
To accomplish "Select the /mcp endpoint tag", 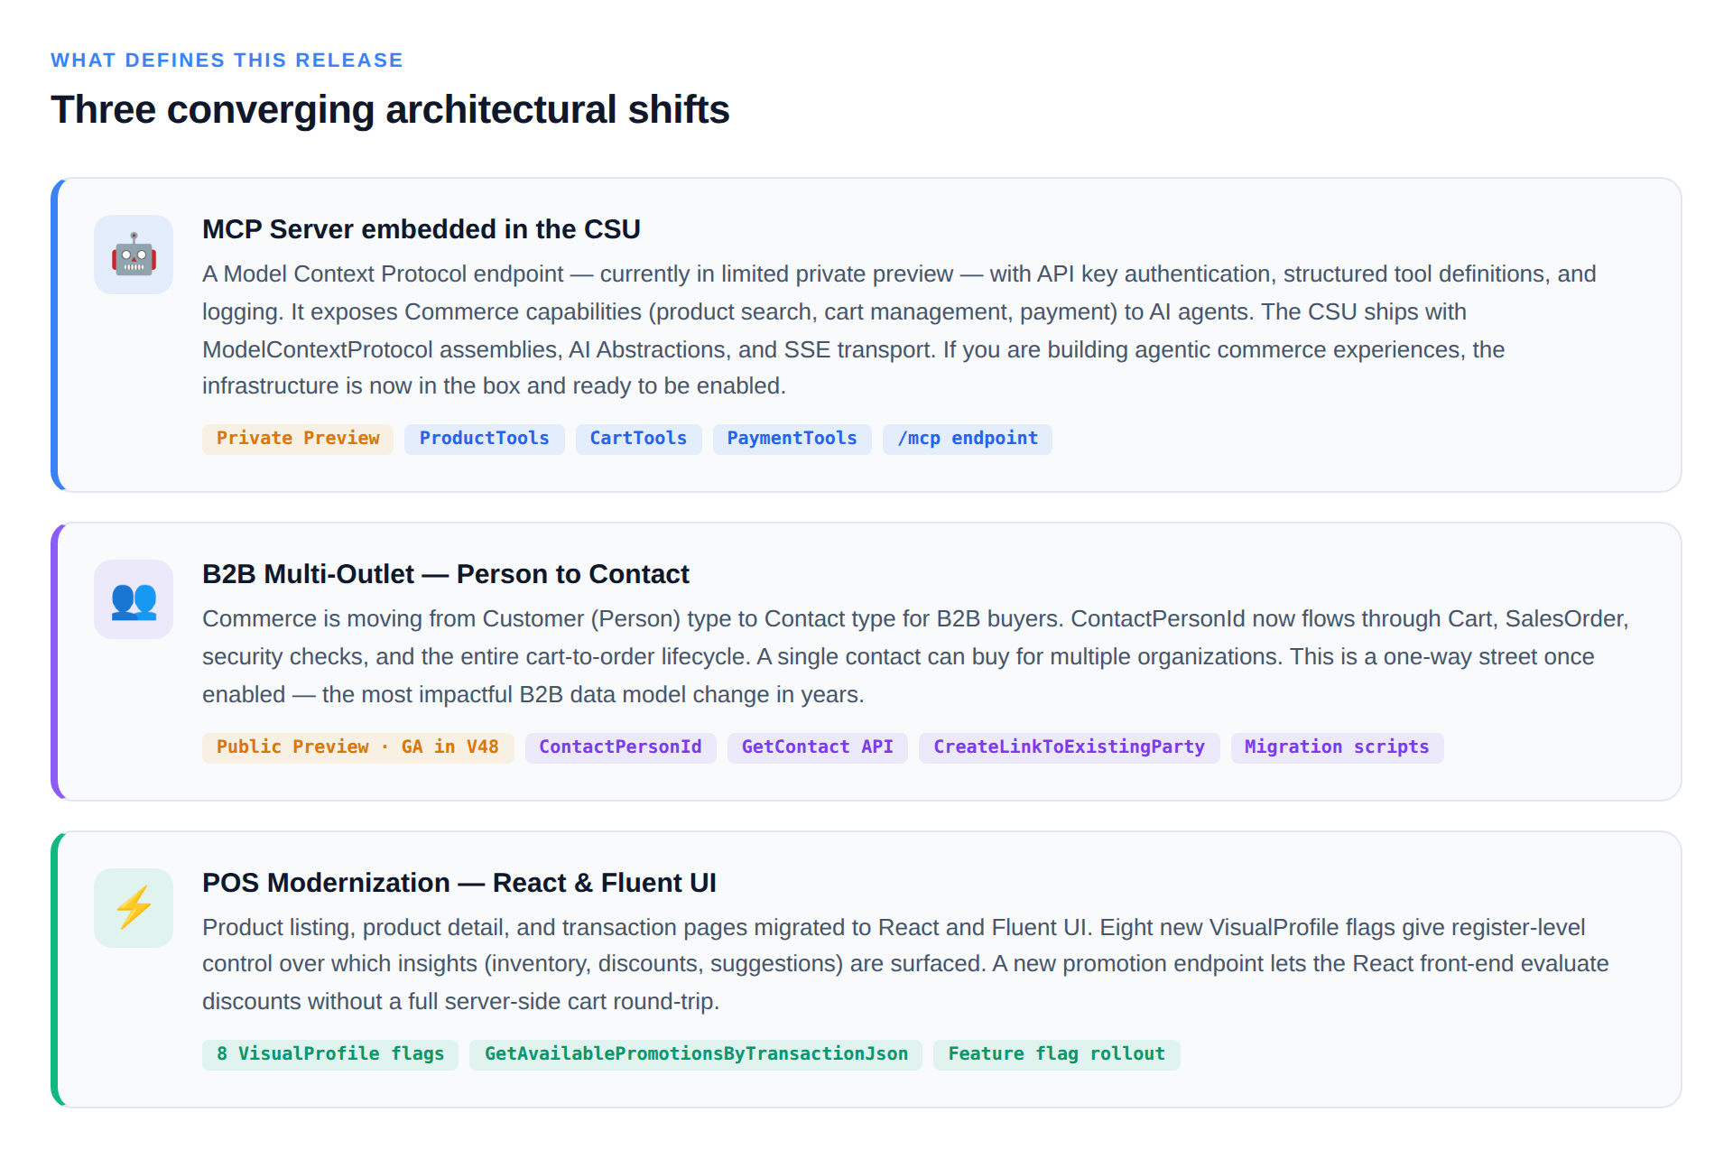I will click(968, 439).
